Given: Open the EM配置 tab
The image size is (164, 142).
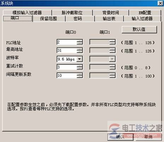Looking at the screenshot, I should pos(145,13).
